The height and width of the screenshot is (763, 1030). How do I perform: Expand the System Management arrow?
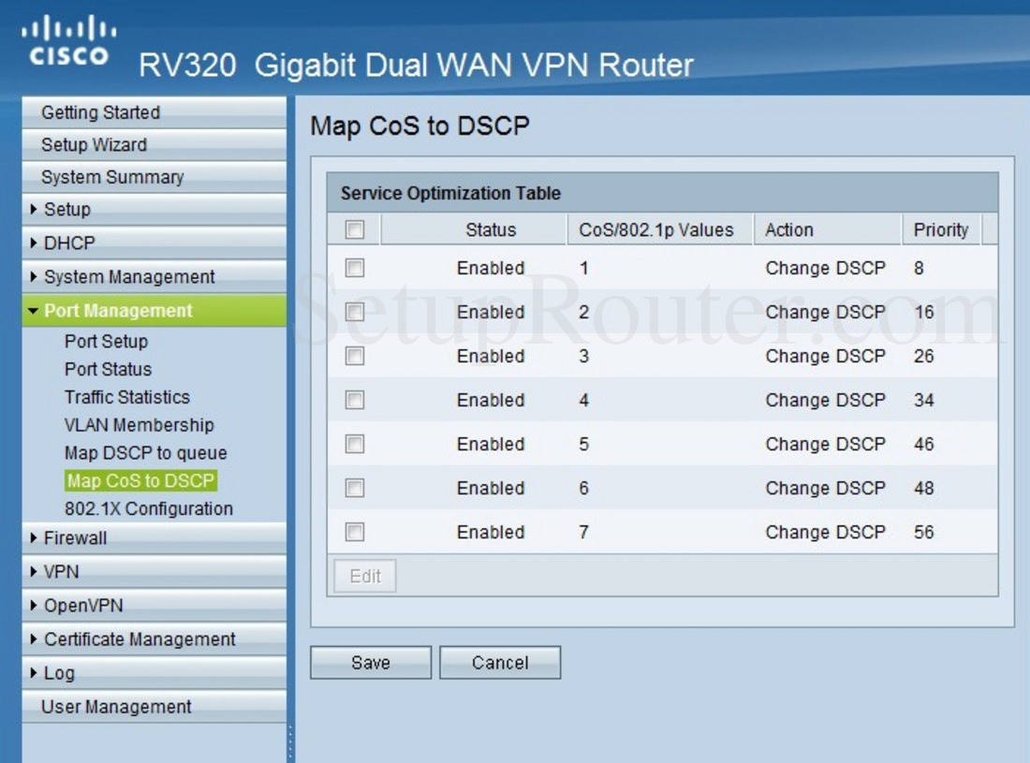34,276
